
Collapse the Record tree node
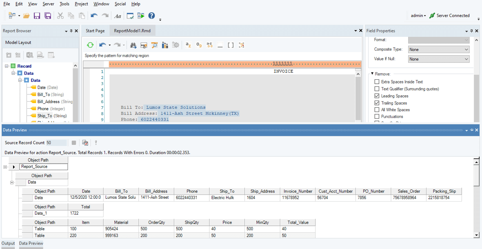point(7,66)
